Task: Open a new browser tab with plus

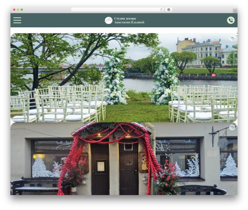Action: pyautogui.click(x=235, y=11)
